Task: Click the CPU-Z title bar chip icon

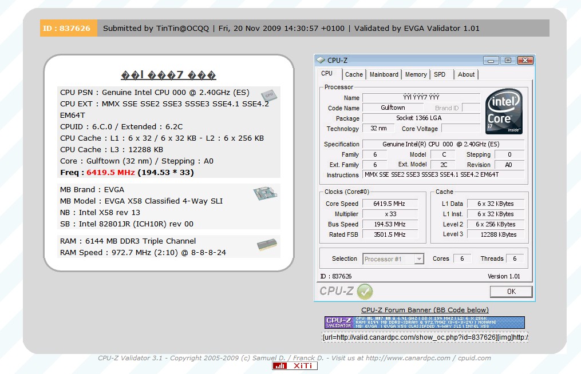Action: 320,60
